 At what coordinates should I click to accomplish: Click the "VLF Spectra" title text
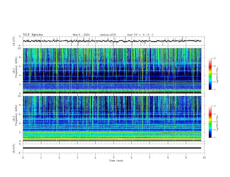point(33,35)
